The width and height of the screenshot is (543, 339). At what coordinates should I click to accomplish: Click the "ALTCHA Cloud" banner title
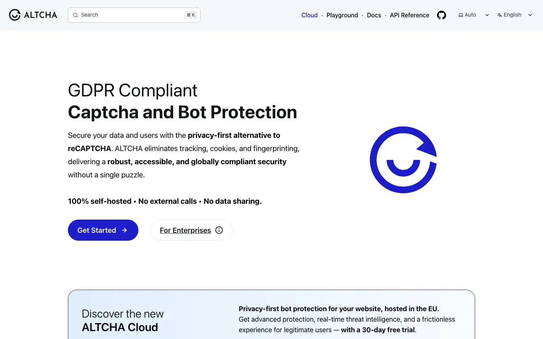(x=120, y=327)
